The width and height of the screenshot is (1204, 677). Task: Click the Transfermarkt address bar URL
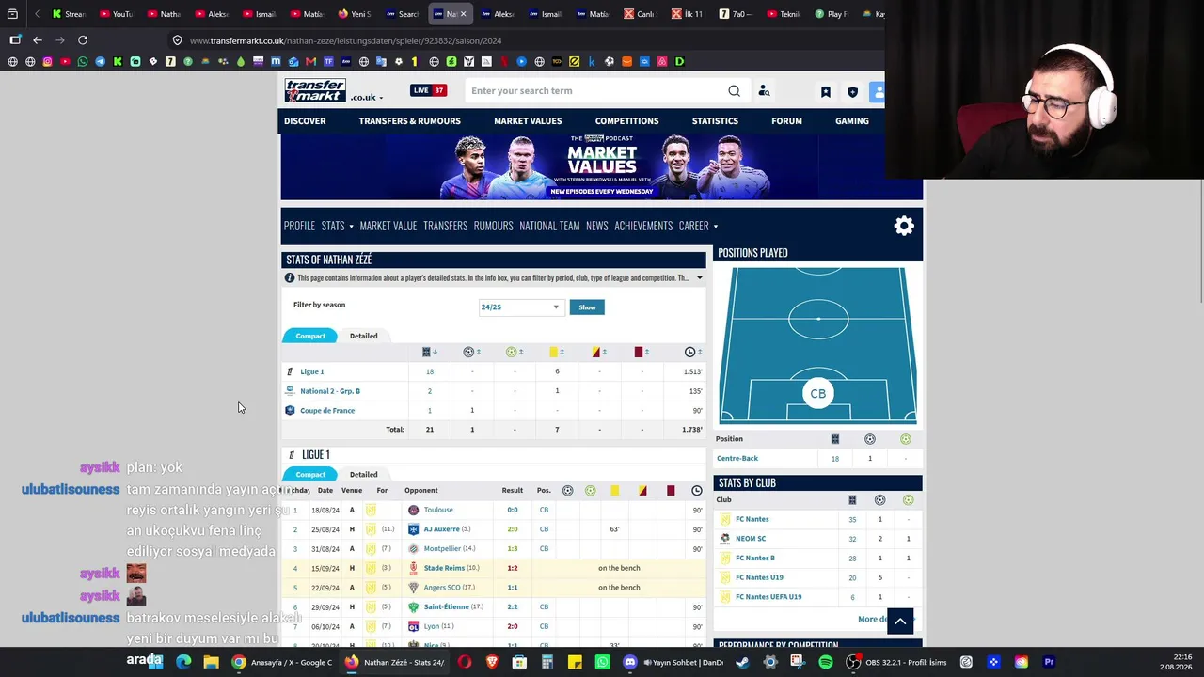[x=345, y=40]
